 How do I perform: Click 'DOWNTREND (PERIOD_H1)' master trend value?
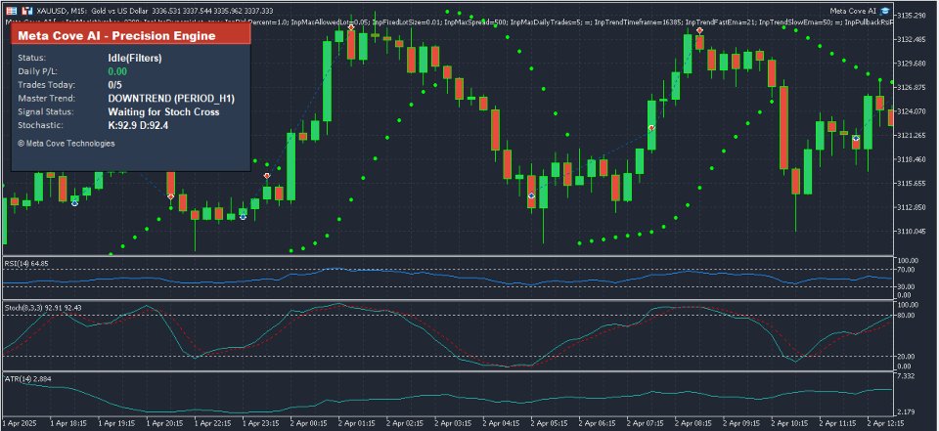pos(171,98)
